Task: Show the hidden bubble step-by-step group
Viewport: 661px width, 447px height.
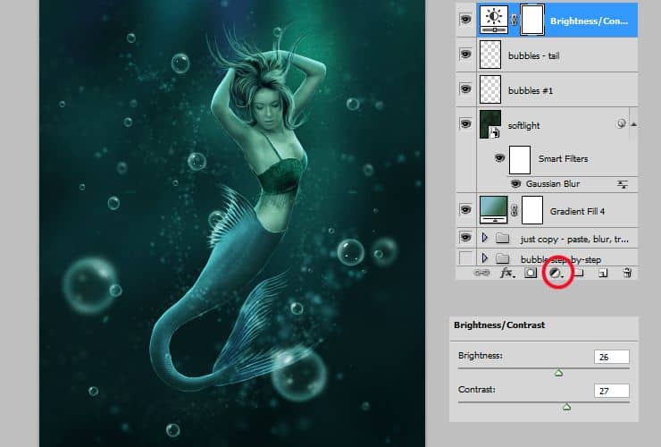Action: click(465, 258)
